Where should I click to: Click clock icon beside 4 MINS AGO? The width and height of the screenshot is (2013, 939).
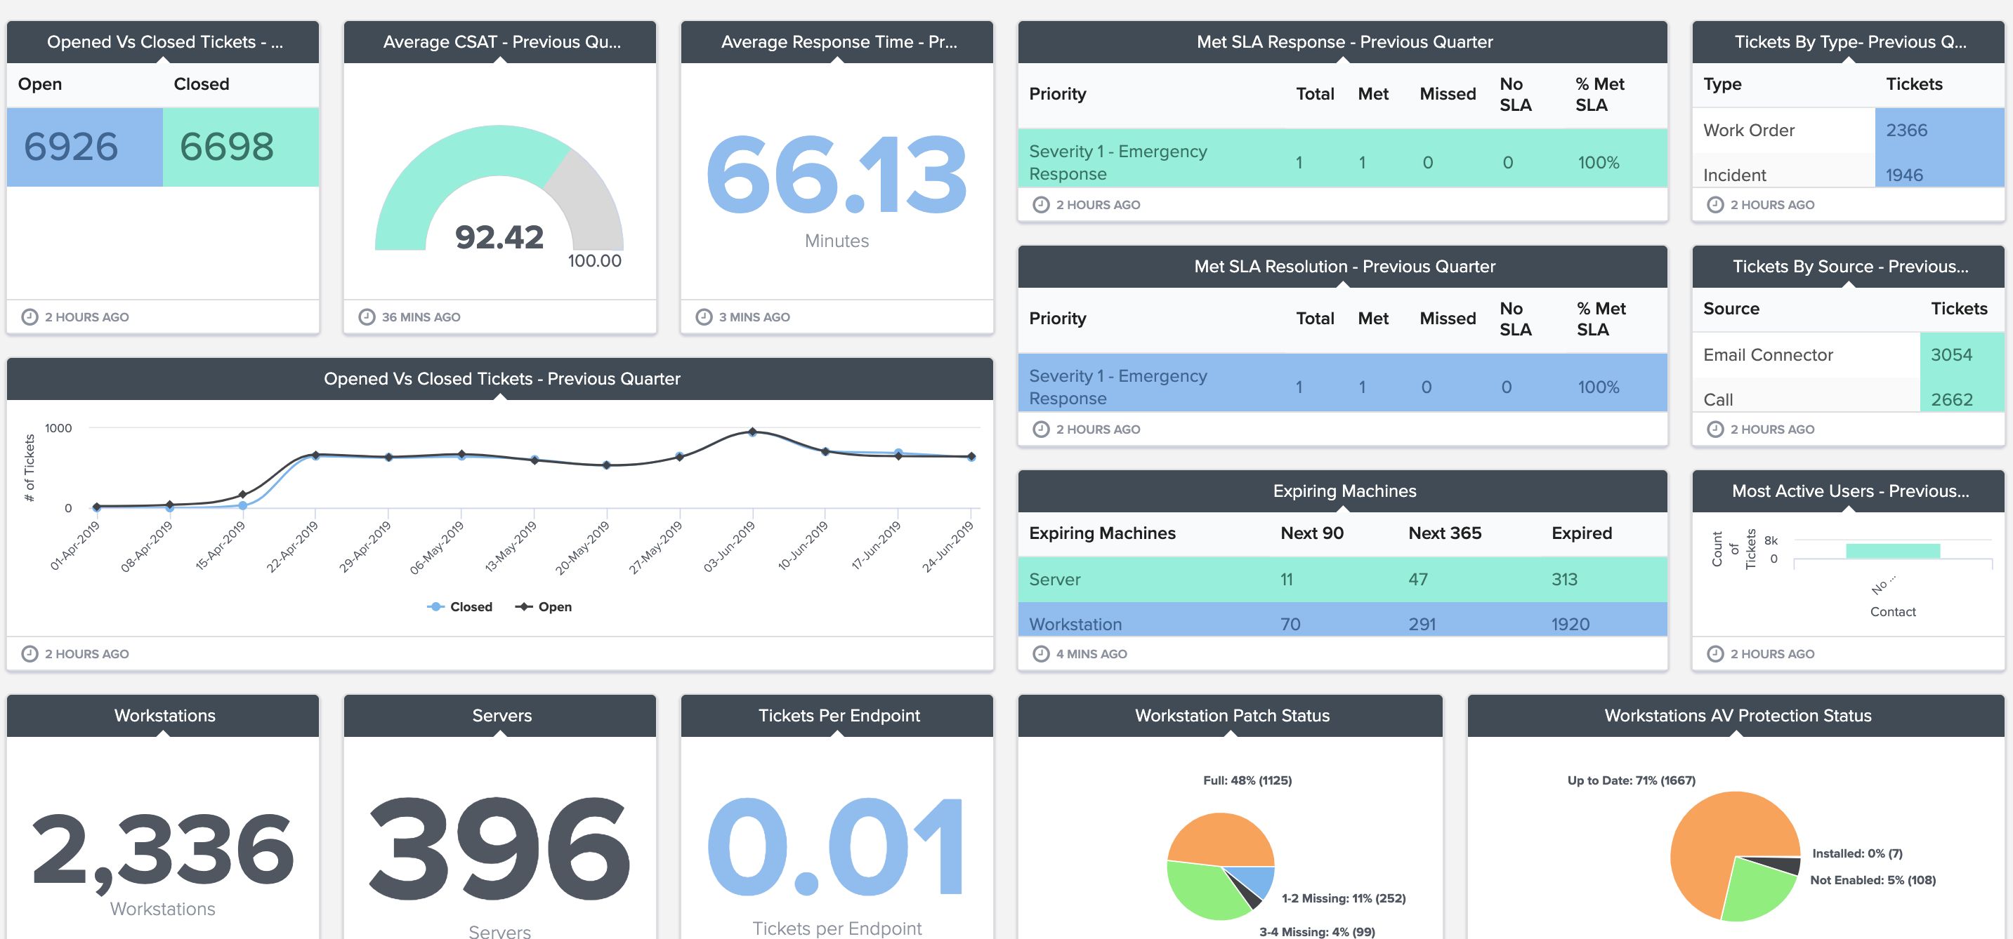click(1041, 654)
